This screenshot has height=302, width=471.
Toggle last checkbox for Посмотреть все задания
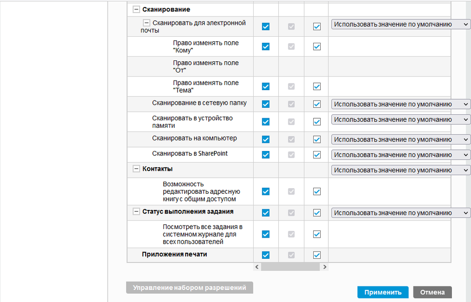(x=317, y=234)
